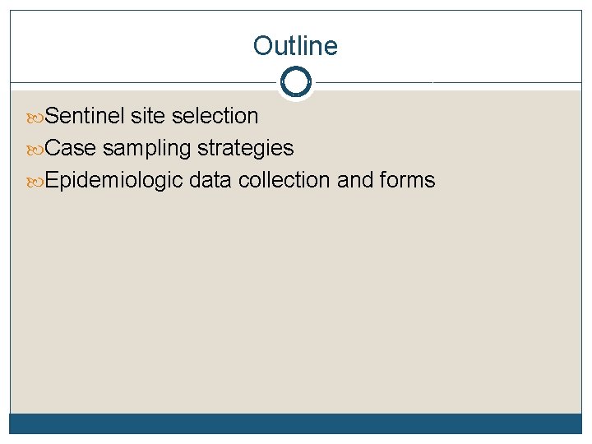The height and width of the screenshot is (444, 592).
Task: Click the word "forms" ending the third bullet
Action: click(x=408, y=181)
